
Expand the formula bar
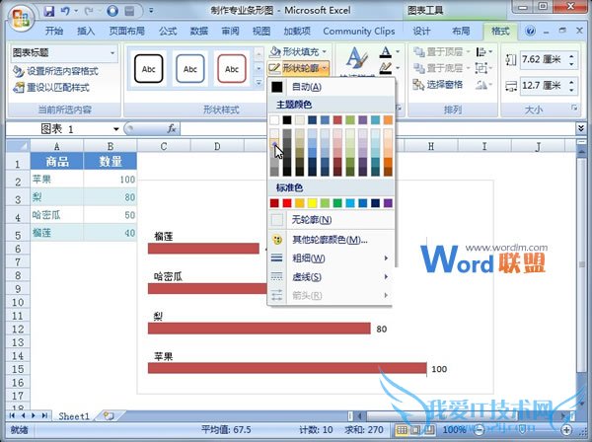[581, 128]
